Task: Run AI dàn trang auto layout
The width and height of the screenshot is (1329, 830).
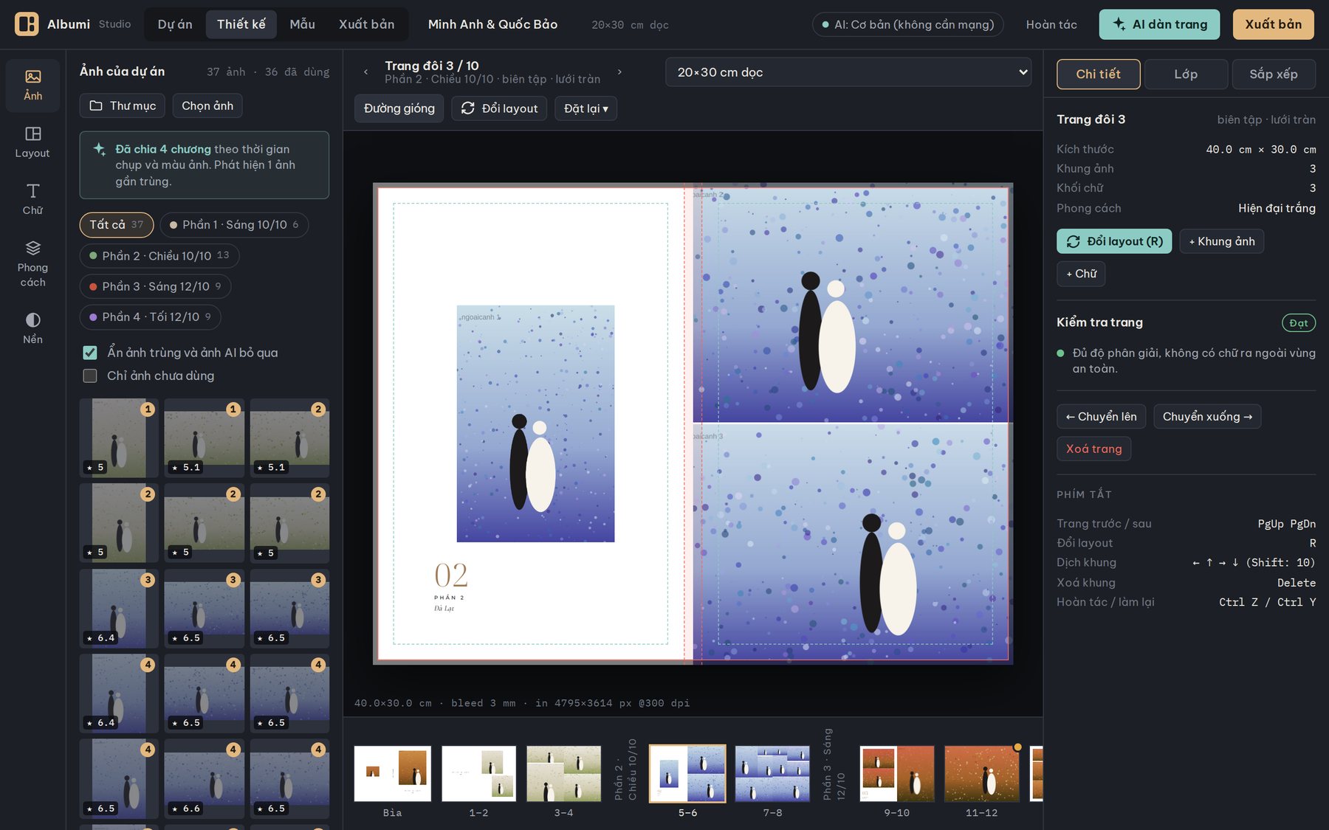Action: pyautogui.click(x=1159, y=24)
